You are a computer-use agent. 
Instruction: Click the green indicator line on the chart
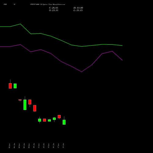61,40
